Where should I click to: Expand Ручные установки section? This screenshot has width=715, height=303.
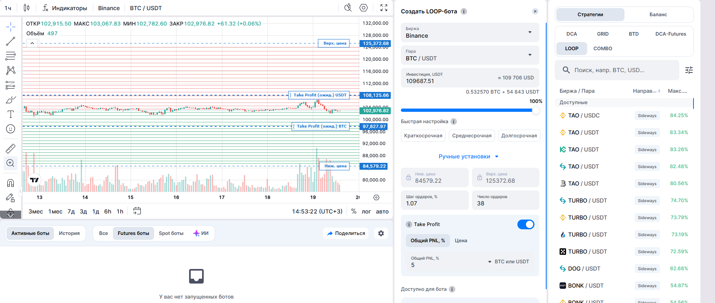469,156
